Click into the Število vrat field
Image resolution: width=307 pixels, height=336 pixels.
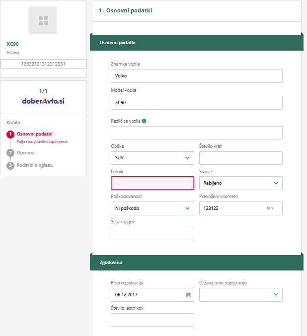(x=240, y=158)
